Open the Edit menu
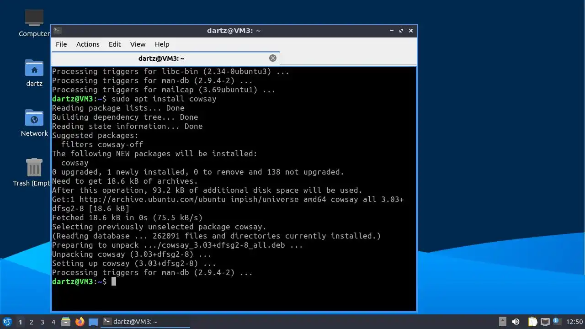The width and height of the screenshot is (585, 329). tap(115, 44)
